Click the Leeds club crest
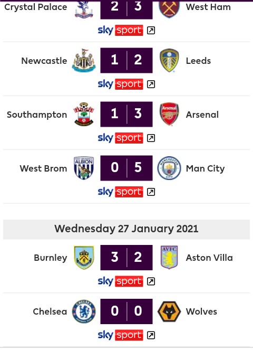 click(x=169, y=61)
